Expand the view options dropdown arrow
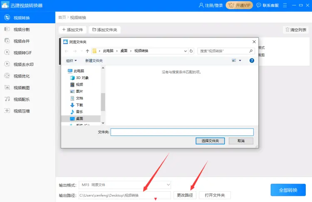Screen dimensions: 312x202 [240, 60]
